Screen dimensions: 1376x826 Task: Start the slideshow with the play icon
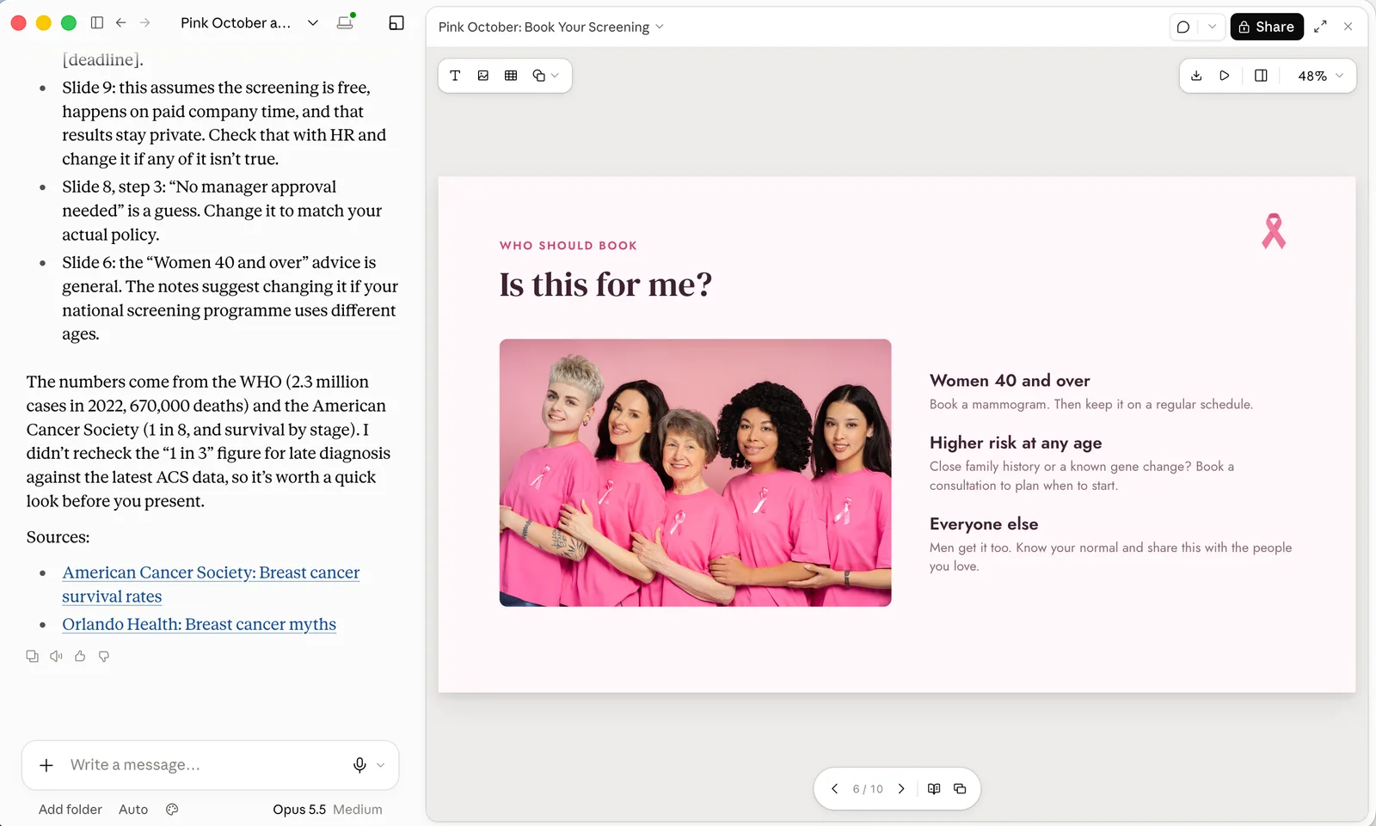tap(1225, 76)
